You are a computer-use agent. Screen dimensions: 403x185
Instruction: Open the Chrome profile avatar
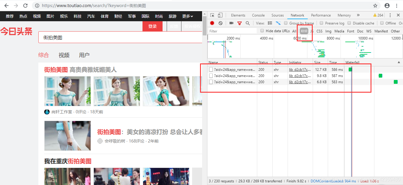pos(387,6)
